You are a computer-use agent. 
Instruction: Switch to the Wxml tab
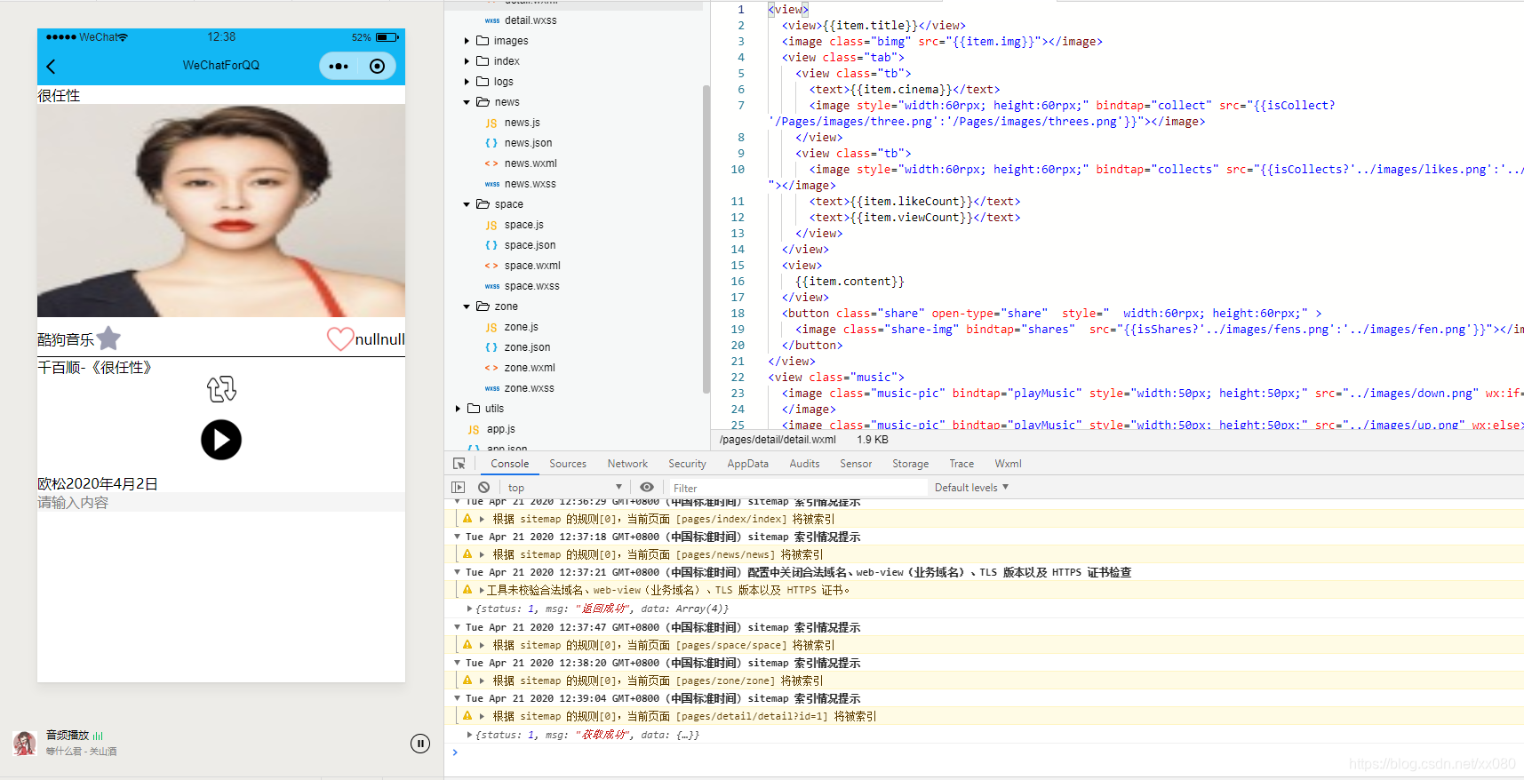(1008, 464)
